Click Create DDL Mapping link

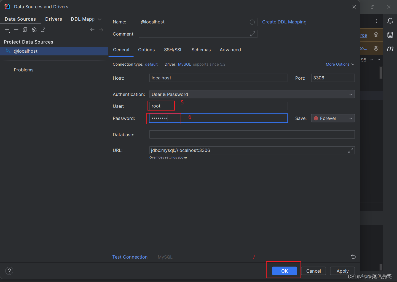(284, 22)
